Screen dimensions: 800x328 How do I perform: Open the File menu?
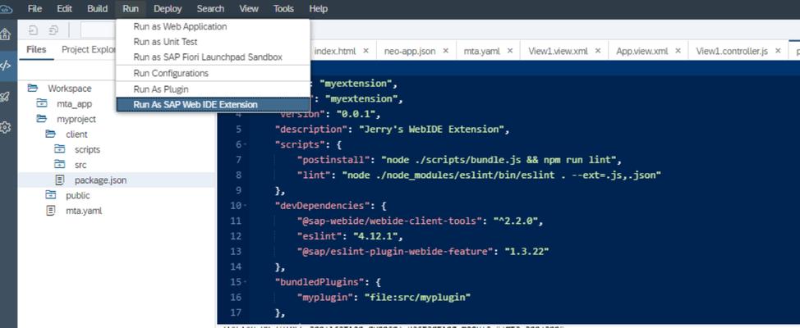click(x=34, y=9)
